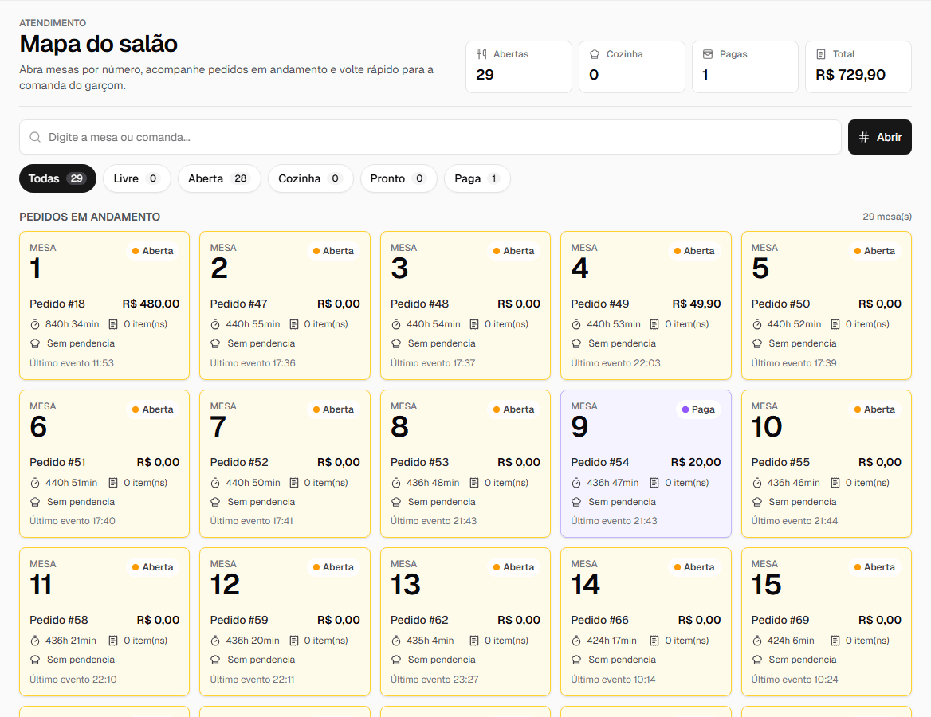Focus the table or comanda search field

pyautogui.click(x=430, y=137)
